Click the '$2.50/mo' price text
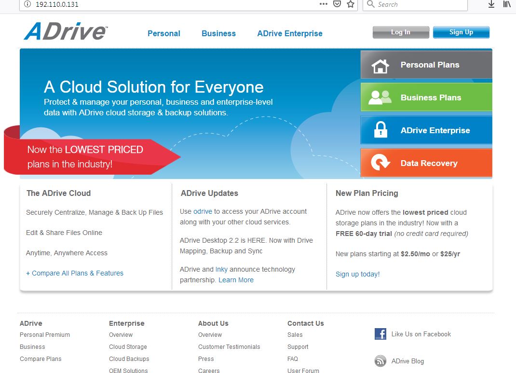The height and width of the screenshot is (373, 516). click(x=415, y=254)
